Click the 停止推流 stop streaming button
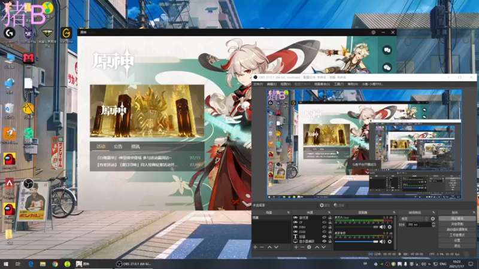Screen dimensions: 479x269 [x=457, y=218]
